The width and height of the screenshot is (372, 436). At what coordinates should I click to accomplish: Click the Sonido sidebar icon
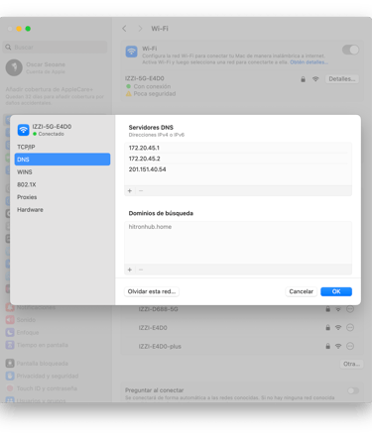click(10, 320)
